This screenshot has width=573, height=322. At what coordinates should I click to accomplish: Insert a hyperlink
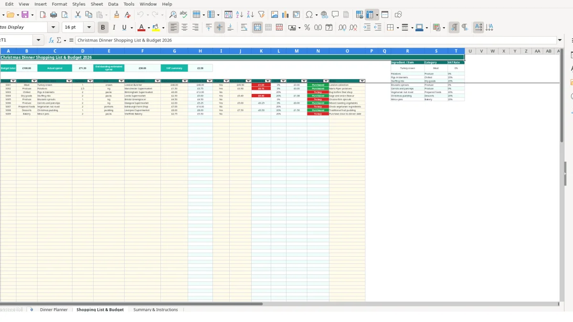point(324,15)
